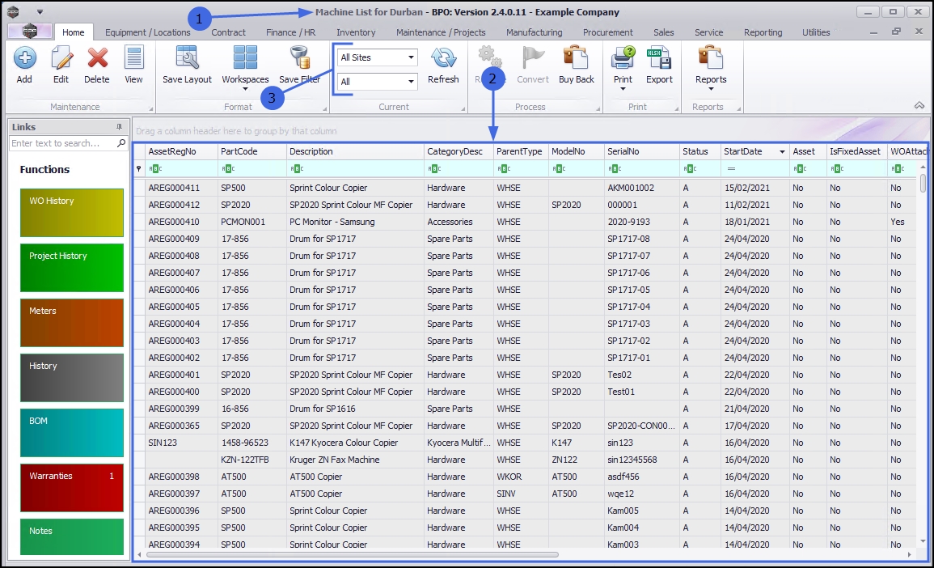934x568 pixels.
Task: Click the Save Filter icon
Action: coord(300,58)
